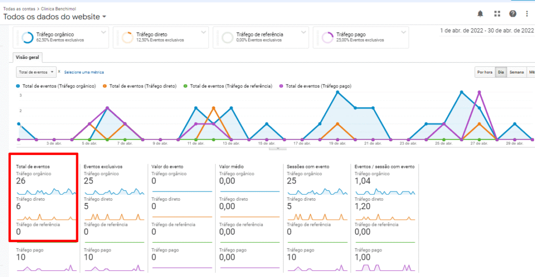Expand the Tráfego de referência segment chevron

(303, 32)
